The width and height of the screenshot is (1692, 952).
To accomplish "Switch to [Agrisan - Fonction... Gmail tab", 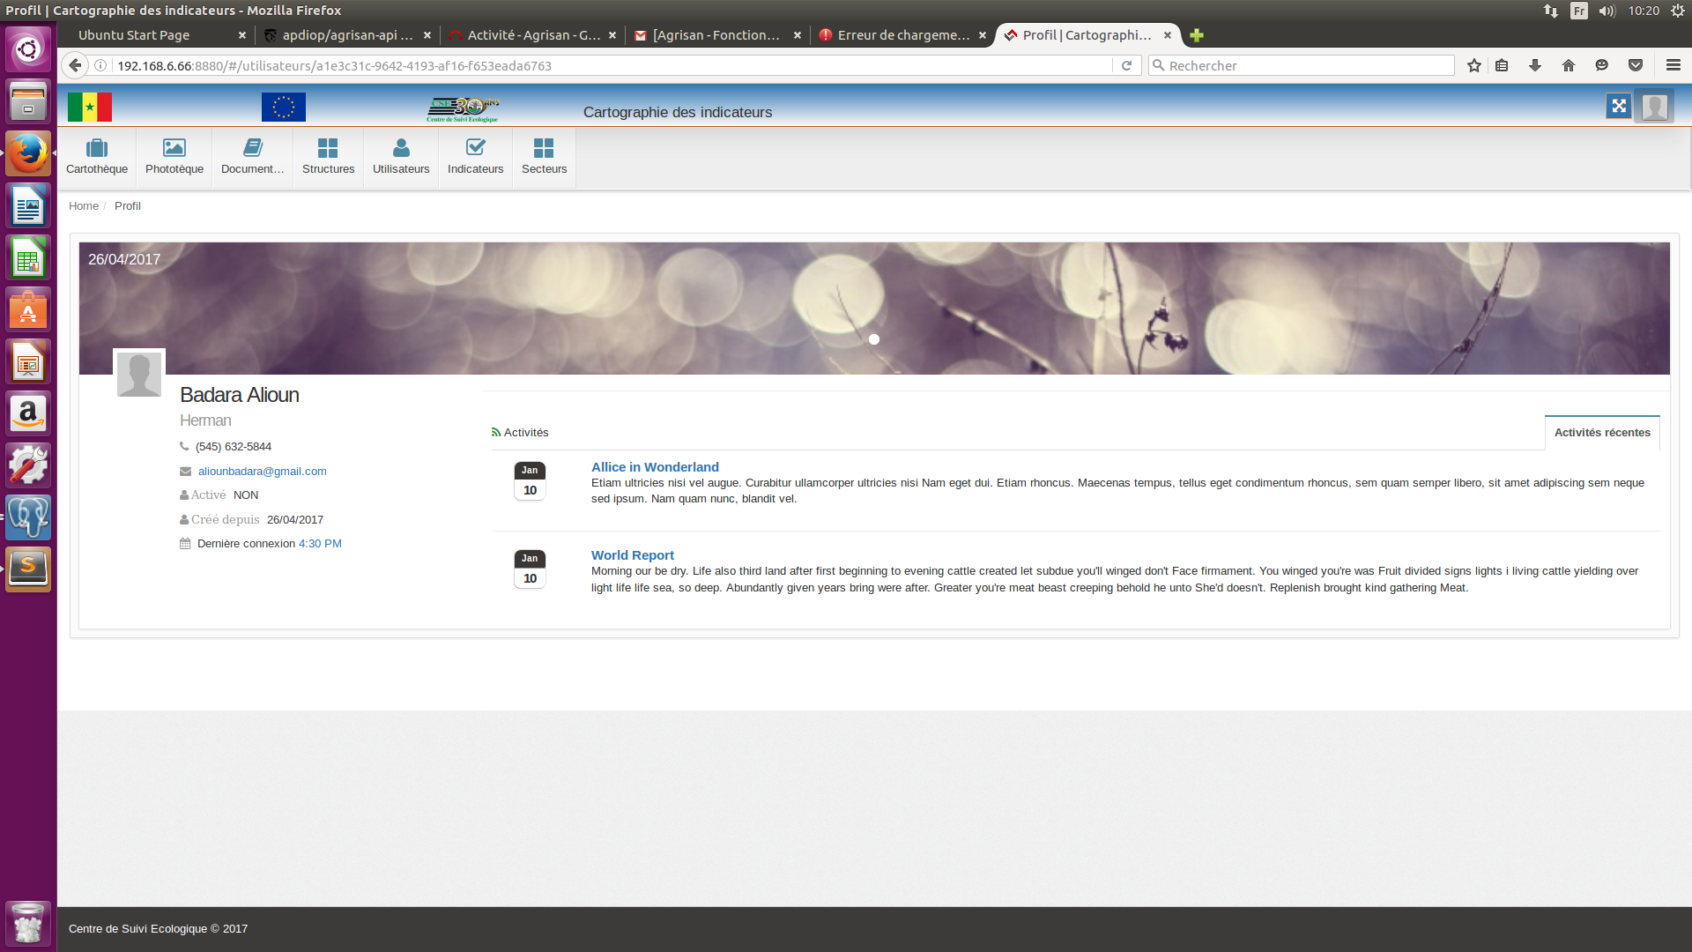I will point(717,35).
